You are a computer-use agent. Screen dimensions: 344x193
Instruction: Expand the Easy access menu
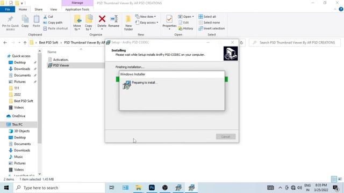(147, 23)
